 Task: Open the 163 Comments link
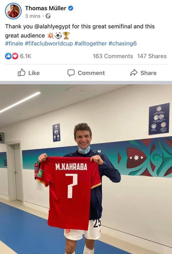(x=113, y=56)
